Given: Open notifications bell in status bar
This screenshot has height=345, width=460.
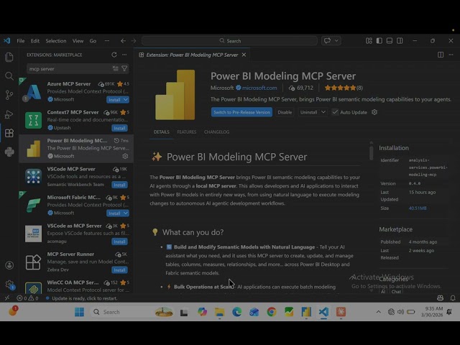Looking at the screenshot, I should click(x=453, y=298).
